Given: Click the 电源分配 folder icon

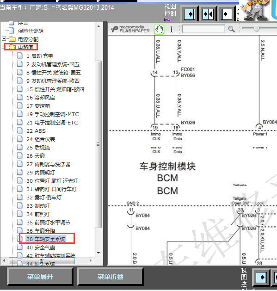Looking at the screenshot, I should (x=12, y=39).
